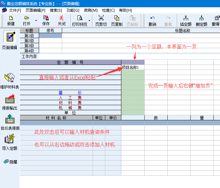Click the 打开 (Open) folder icon
This screenshot has width=220, height=188.
tap(26, 18)
